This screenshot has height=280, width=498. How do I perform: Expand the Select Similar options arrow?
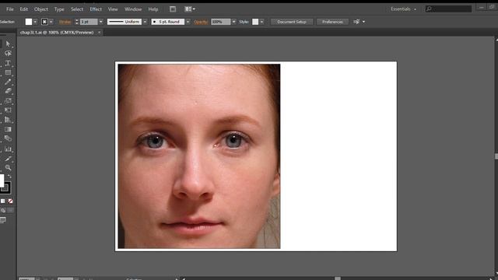[363, 22]
